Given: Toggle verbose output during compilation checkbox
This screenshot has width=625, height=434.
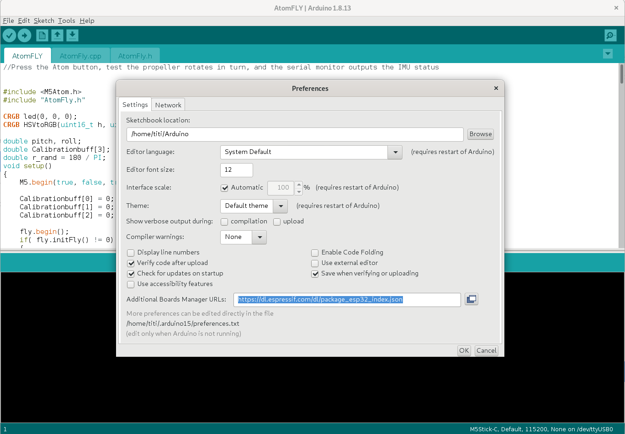Looking at the screenshot, I should point(224,222).
